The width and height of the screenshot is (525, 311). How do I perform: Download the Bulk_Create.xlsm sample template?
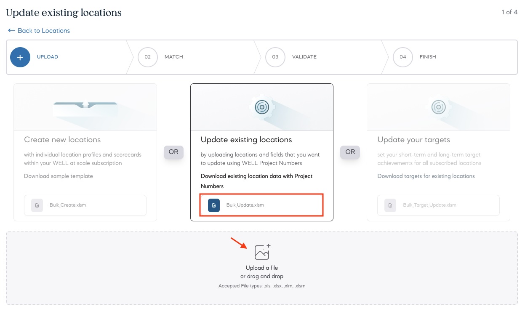coord(68,205)
